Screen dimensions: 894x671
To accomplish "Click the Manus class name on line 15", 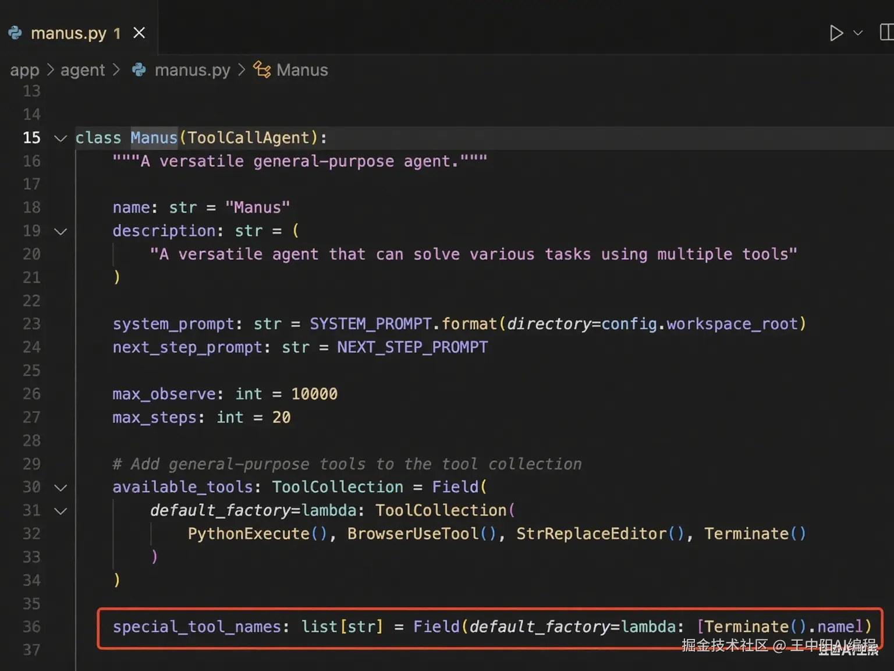I will click(154, 137).
